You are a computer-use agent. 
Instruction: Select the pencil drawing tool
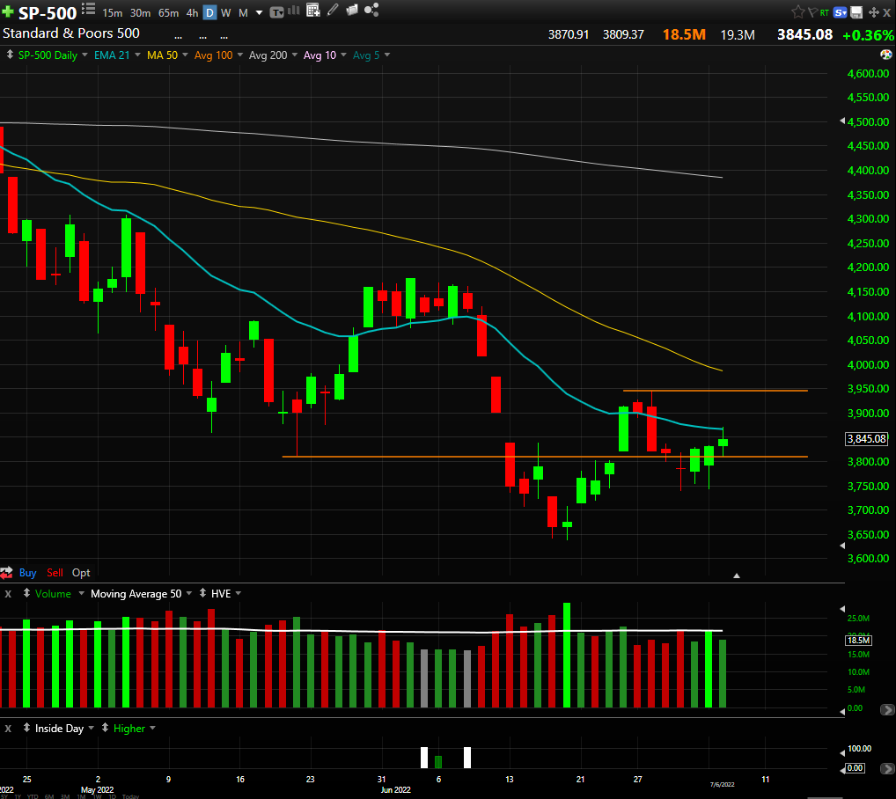point(333,10)
